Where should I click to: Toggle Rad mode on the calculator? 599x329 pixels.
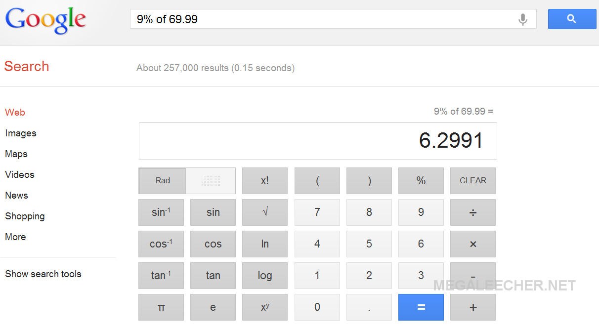(162, 181)
